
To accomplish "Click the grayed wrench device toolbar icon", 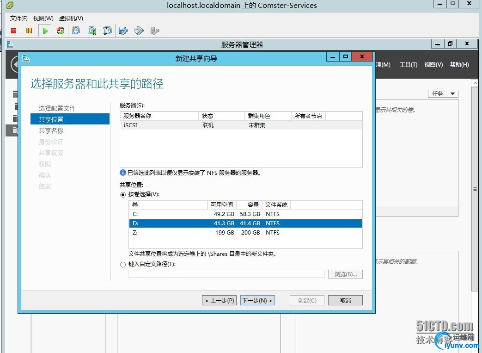I will pos(155,31).
